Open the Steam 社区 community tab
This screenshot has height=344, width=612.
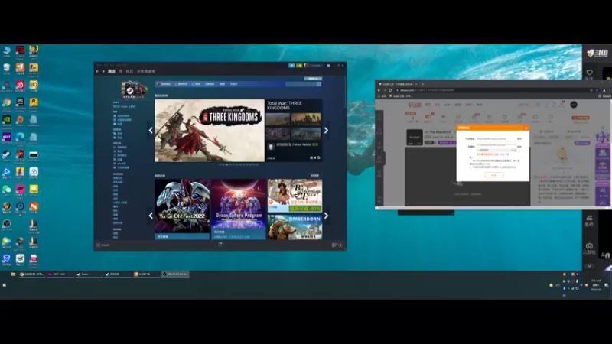pyautogui.click(x=129, y=71)
